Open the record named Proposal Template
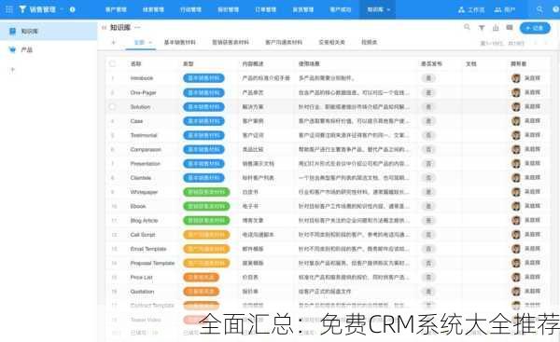Viewport: 560px width, 342px height. tap(152, 263)
